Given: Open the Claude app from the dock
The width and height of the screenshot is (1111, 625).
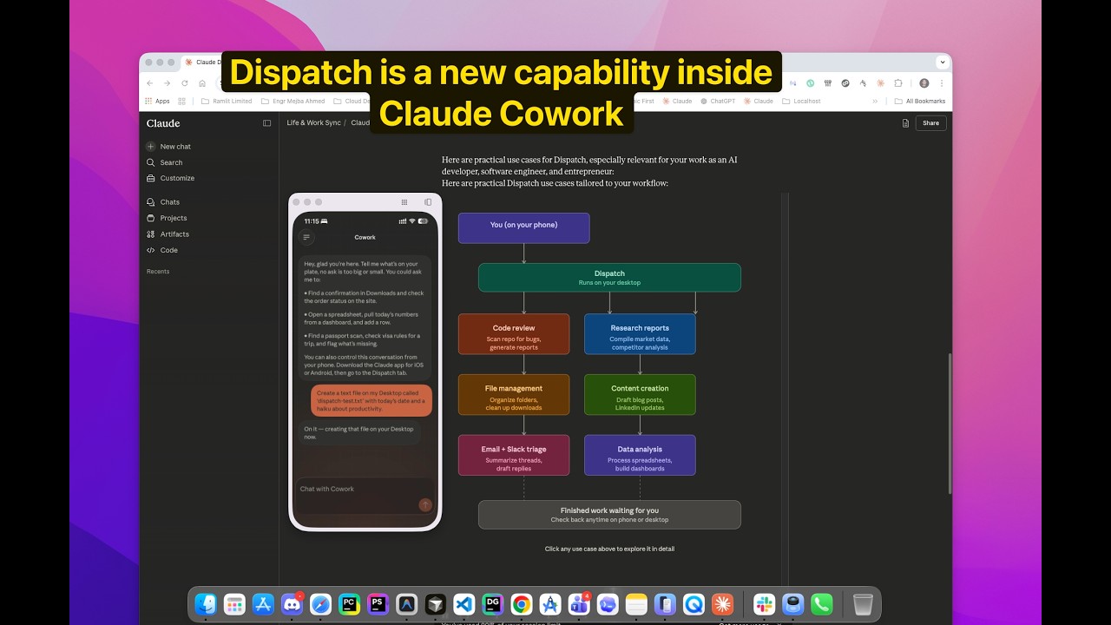Looking at the screenshot, I should 722,604.
